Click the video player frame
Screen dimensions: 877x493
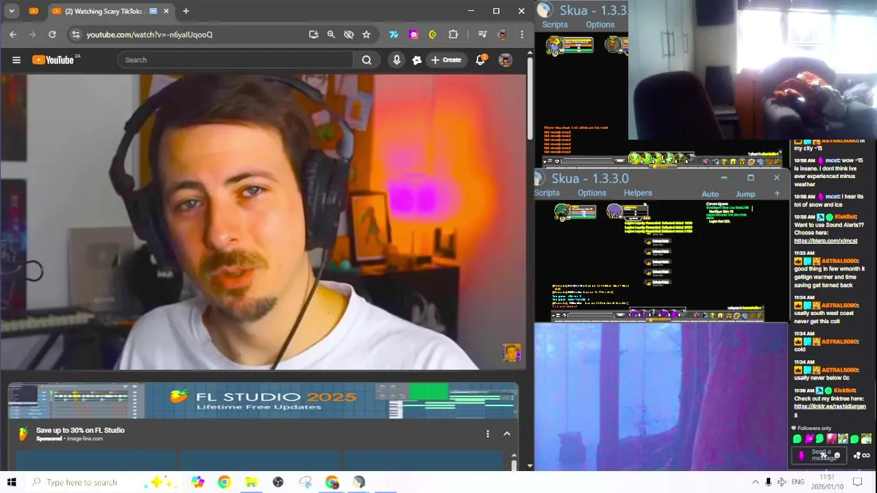click(x=263, y=222)
